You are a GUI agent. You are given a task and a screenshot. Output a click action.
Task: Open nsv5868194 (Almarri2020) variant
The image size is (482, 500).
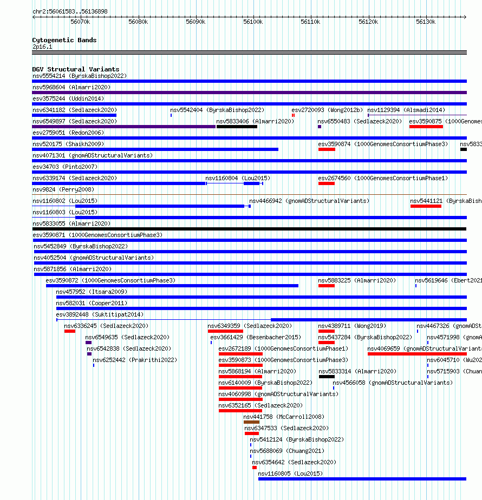pos(258,372)
